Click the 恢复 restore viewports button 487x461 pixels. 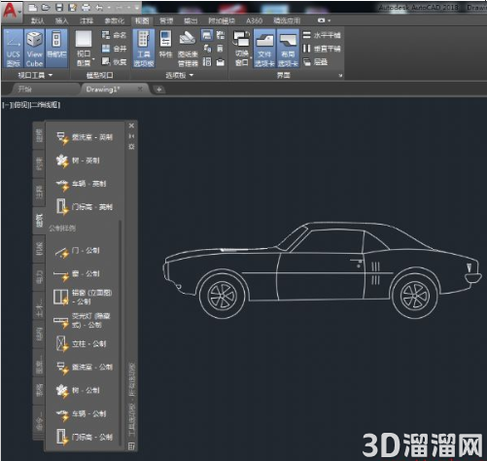click(x=114, y=61)
